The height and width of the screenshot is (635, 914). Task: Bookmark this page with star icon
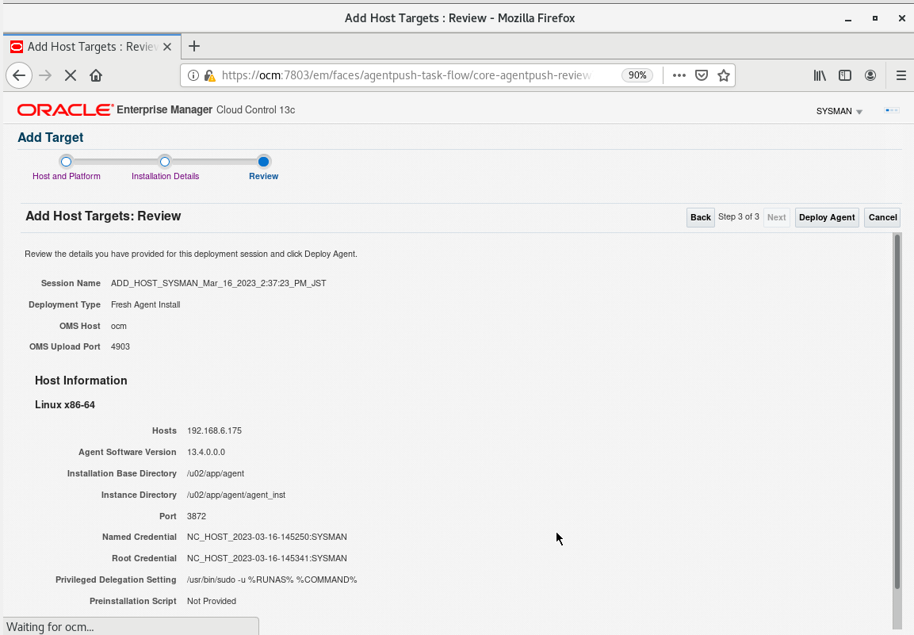click(724, 75)
